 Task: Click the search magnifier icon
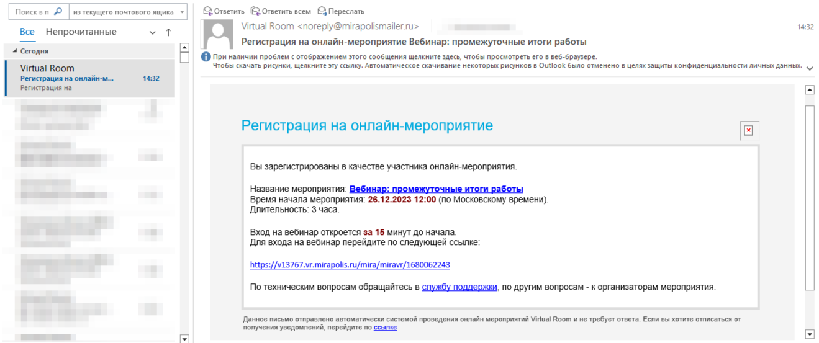(x=58, y=12)
